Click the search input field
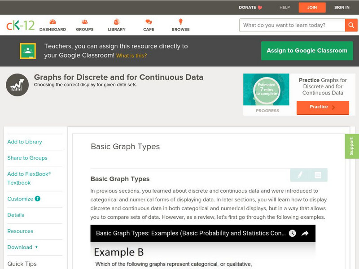 click(292, 25)
